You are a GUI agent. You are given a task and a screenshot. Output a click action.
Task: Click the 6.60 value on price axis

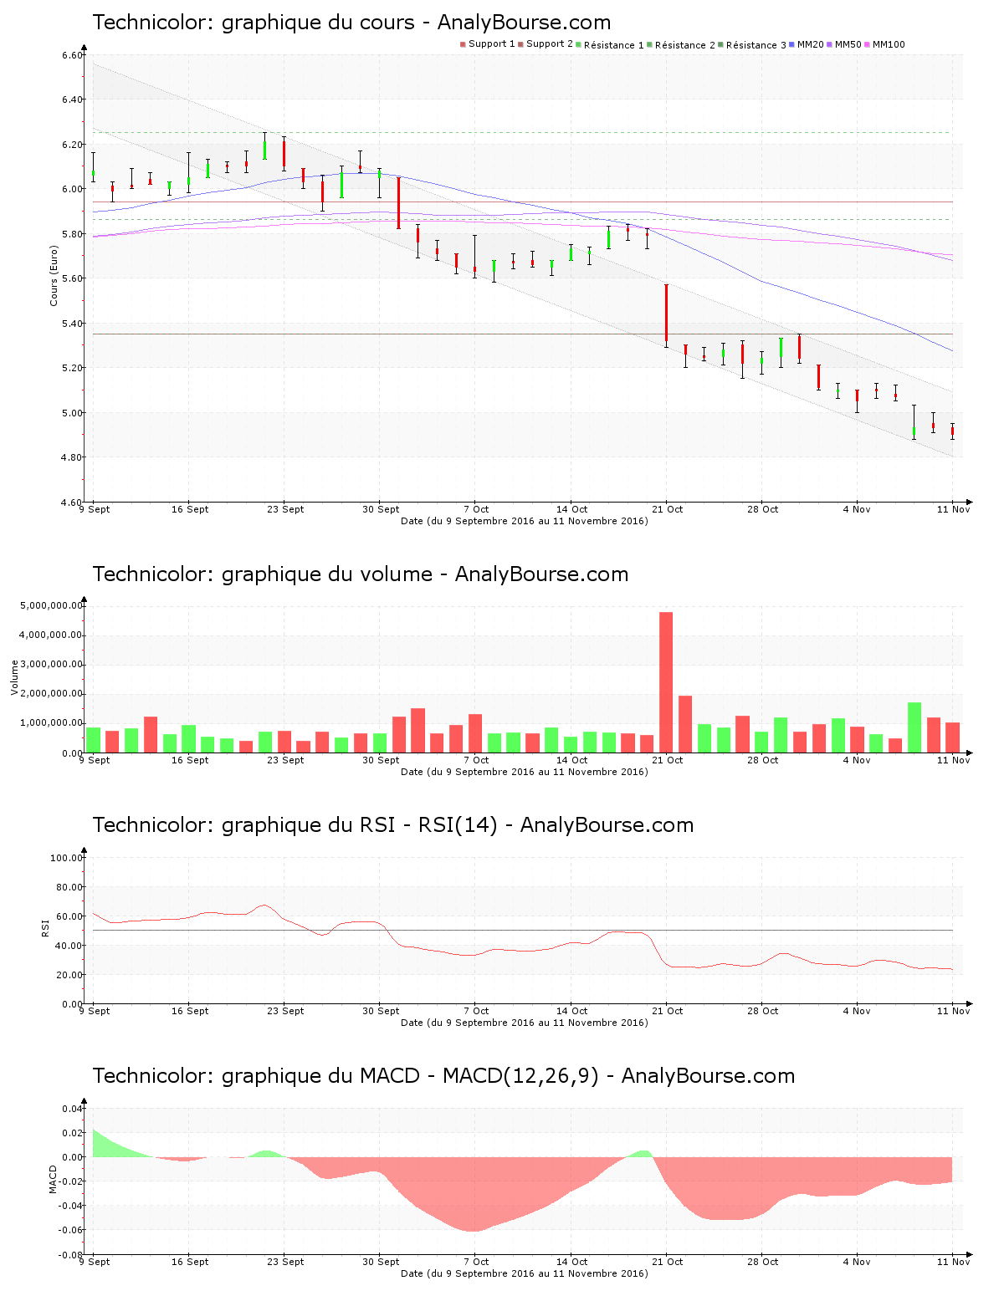(x=72, y=55)
